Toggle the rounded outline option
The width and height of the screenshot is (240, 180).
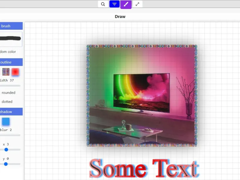8,93
